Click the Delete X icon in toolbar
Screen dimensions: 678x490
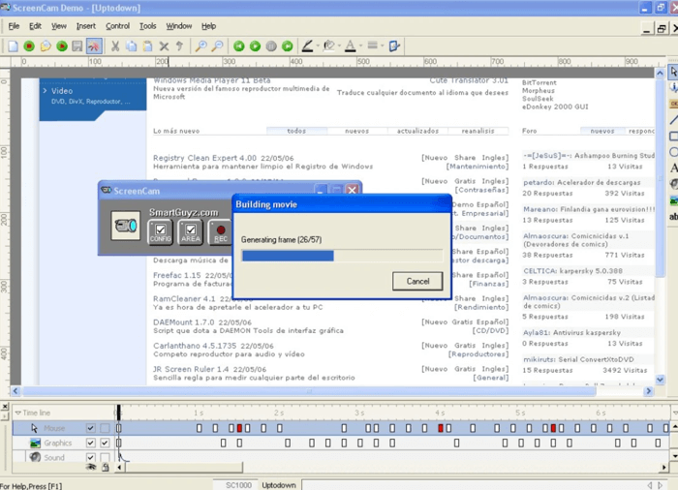tap(164, 46)
